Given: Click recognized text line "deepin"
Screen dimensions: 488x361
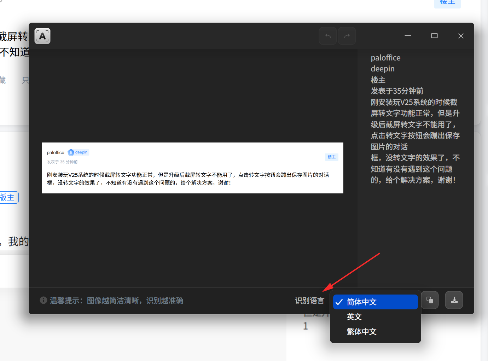Looking at the screenshot, I should point(383,69).
